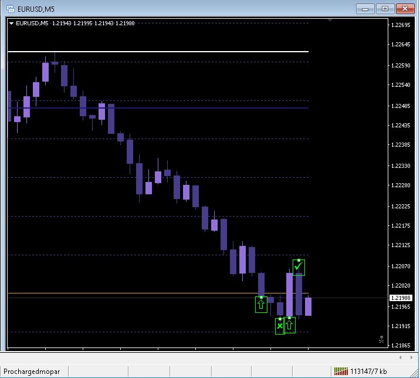Viewport: 420px width, 378px height.
Task: Click the 1.21865 price scale label
Action: pyautogui.click(x=401, y=345)
